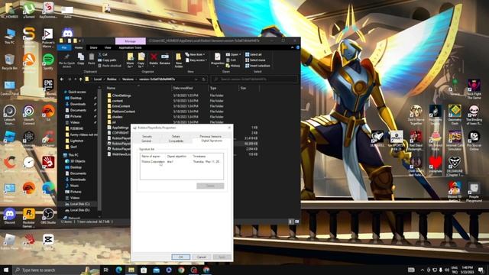Viewport: 489px width, 275px height.
Task: Click the Up one level arrow
Action: coord(80,79)
